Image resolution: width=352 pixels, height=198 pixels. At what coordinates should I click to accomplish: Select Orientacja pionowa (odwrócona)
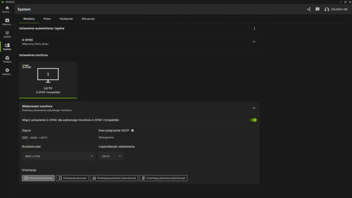click(x=163, y=178)
